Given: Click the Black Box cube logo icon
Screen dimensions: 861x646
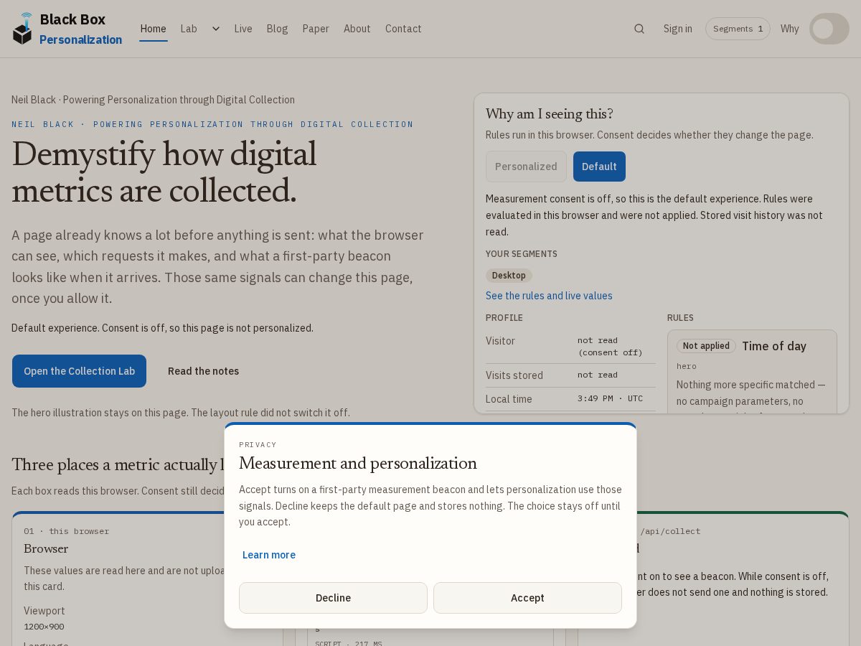Looking at the screenshot, I should 22,29.
